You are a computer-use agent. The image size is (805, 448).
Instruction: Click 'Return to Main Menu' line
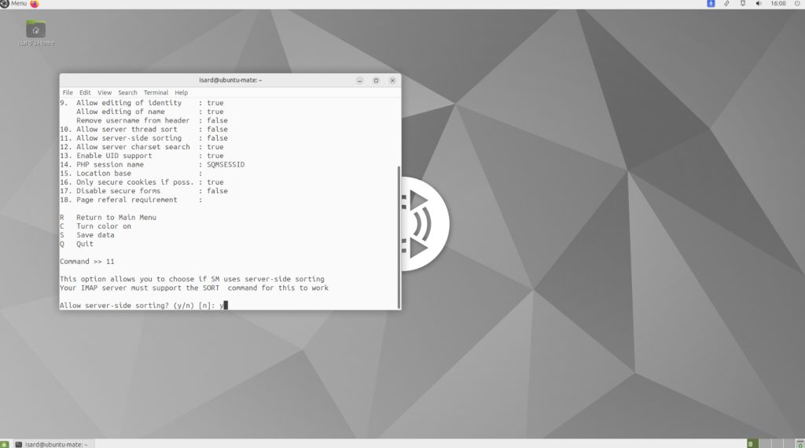click(108, 218)
